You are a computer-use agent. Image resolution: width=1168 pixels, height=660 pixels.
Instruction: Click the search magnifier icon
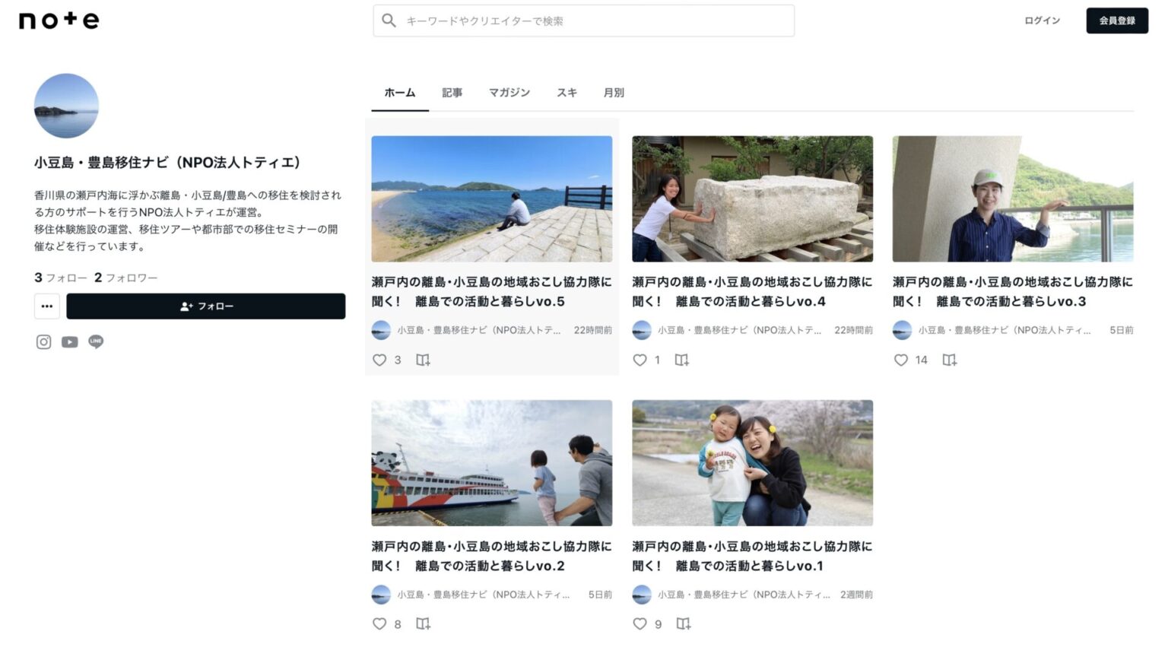[x=389, y=21]
